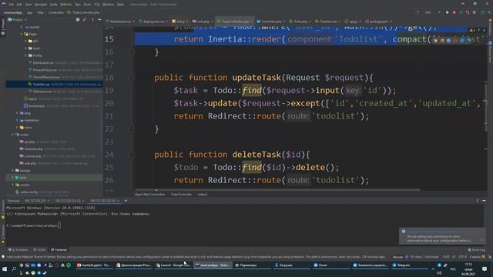The width and height of the screenshot is (493, 277).
Task: Expand the storage folder in project tree
Action: [13, 171]
